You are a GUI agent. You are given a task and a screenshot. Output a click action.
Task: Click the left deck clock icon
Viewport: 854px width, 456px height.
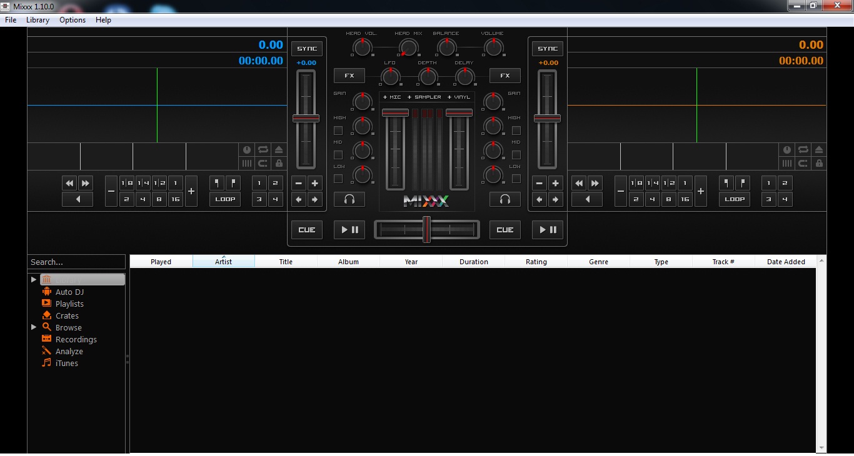[247, 150]
